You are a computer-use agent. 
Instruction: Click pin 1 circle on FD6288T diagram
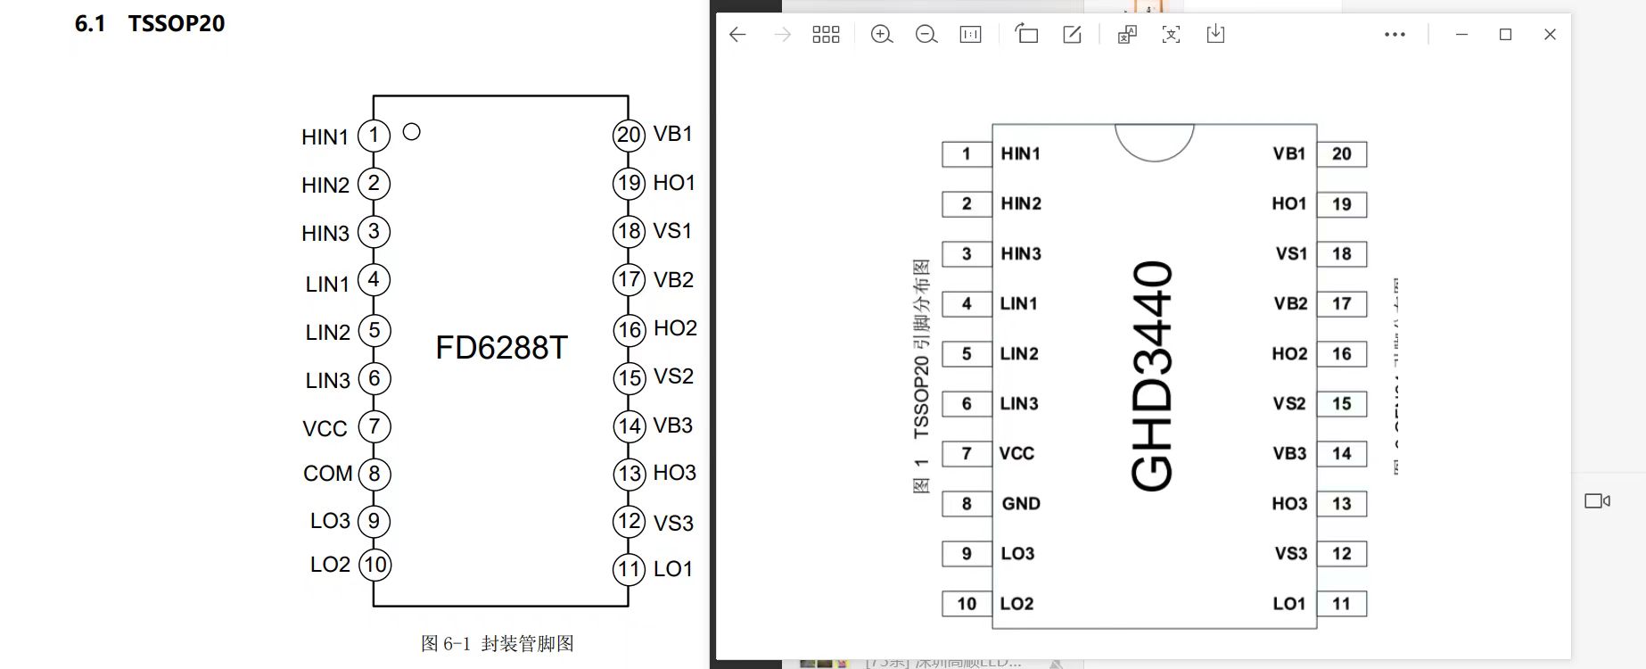coord(374,136)
